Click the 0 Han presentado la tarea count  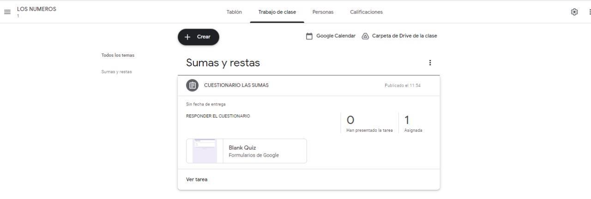[x=369, y=124]
